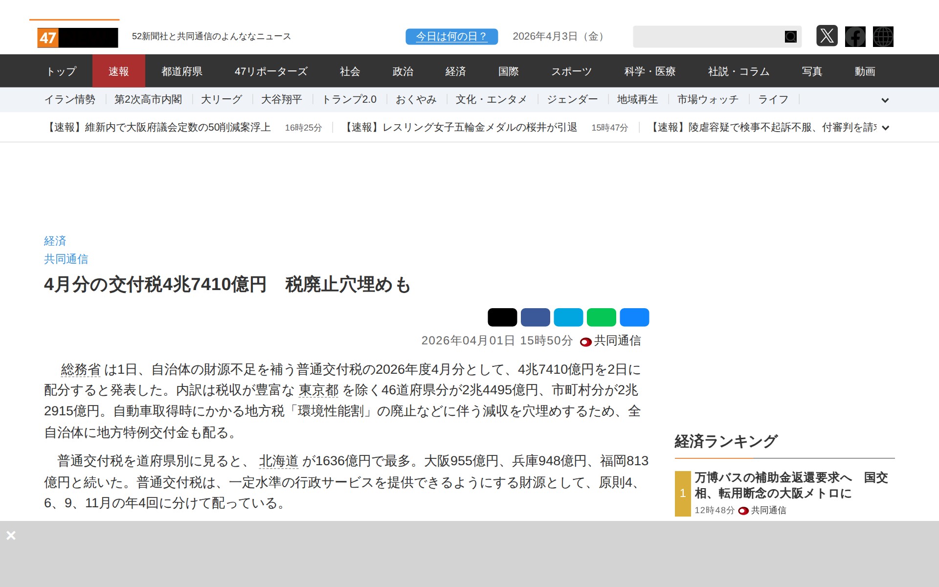This screenshot has height=587, width=939.
Task: Expand the breaking news ticker chevron
Action: click(885, 128)
